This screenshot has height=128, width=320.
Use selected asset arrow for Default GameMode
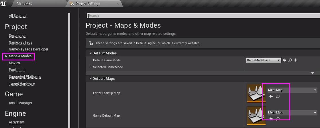pos(284,60)
